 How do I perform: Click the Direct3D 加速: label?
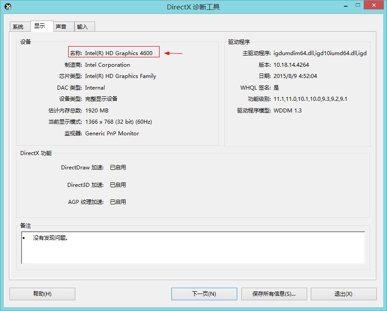(x=85, y=185)
